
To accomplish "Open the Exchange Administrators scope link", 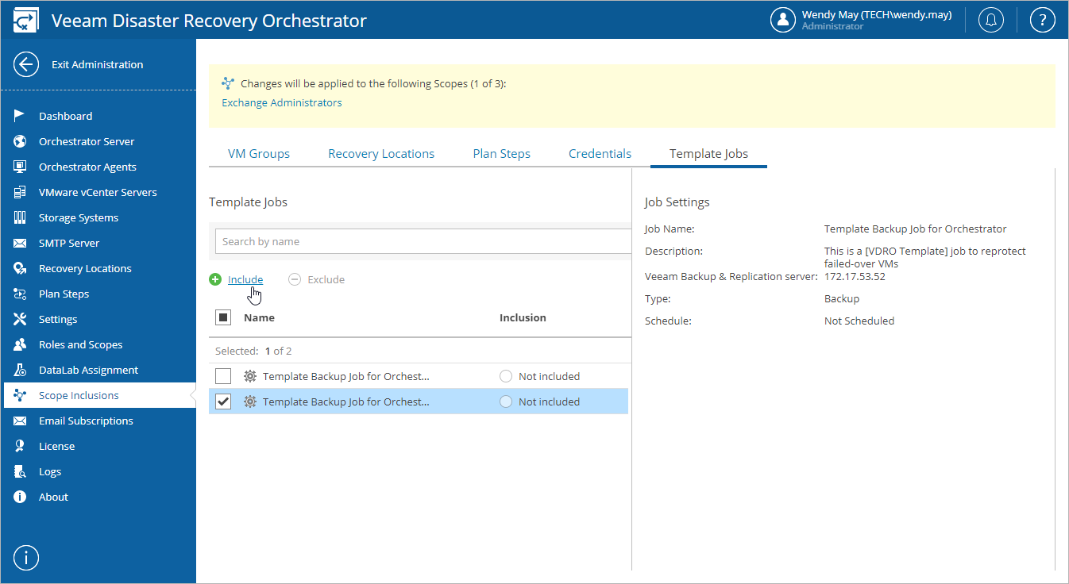I will tap(282, 103).
